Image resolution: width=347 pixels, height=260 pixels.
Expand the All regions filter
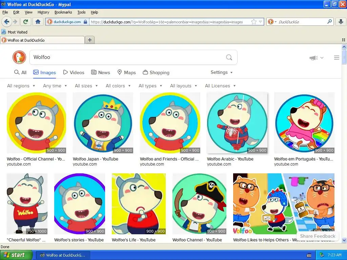click(21, 86)
